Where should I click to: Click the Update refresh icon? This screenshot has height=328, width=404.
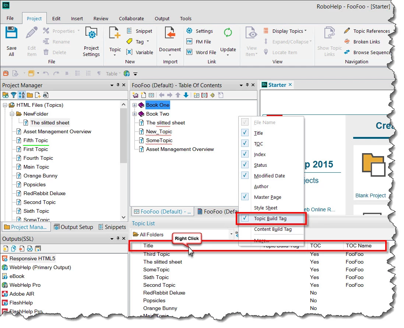(228, 33)
